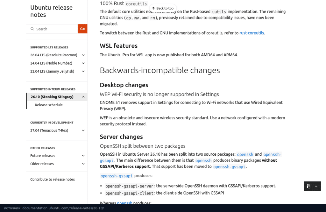Click the floating document panel icon

(x=308, y=187)
